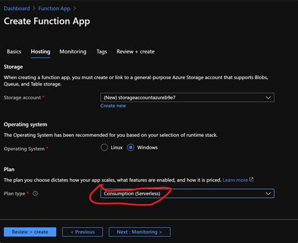298x243 pixels.
Task: Navigate to Dashboard breadcrumb
Action: pos(17,8)
